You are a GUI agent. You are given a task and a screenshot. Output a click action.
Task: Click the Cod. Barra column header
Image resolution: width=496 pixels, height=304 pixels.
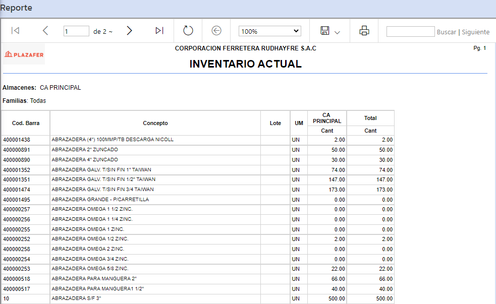tap(26, 123)
